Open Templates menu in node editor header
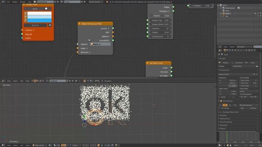Viewport: 262px width, 147px height. [x=108, y=81]
